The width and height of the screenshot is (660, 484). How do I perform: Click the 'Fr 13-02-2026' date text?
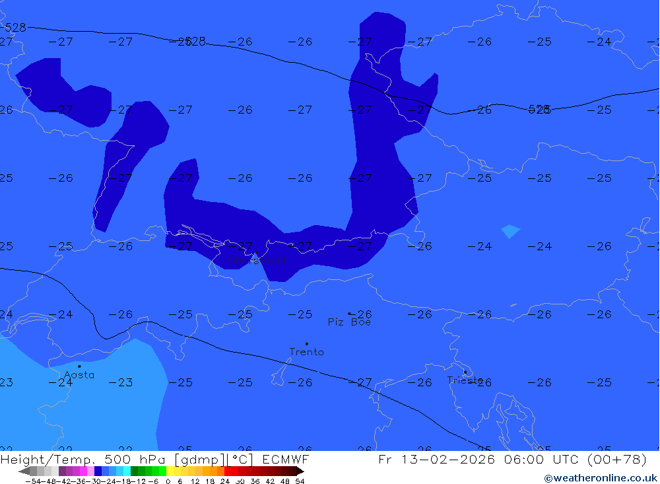point(437,459)
